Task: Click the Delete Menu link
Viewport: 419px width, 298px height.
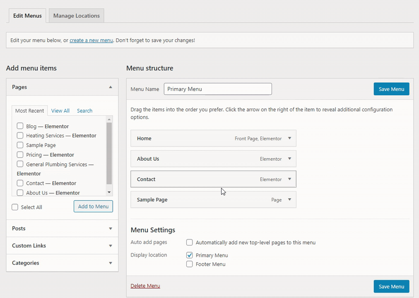Action: 145,286
